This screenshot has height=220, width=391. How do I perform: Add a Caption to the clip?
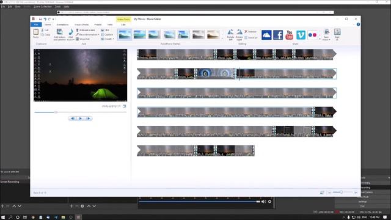click(107, 35)
